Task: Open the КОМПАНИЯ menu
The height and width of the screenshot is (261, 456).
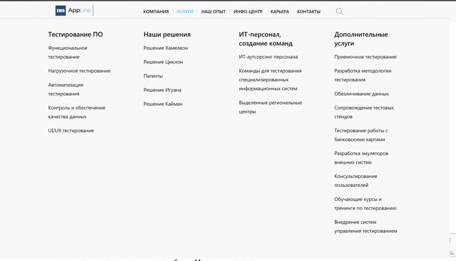Action: [156, 12]
